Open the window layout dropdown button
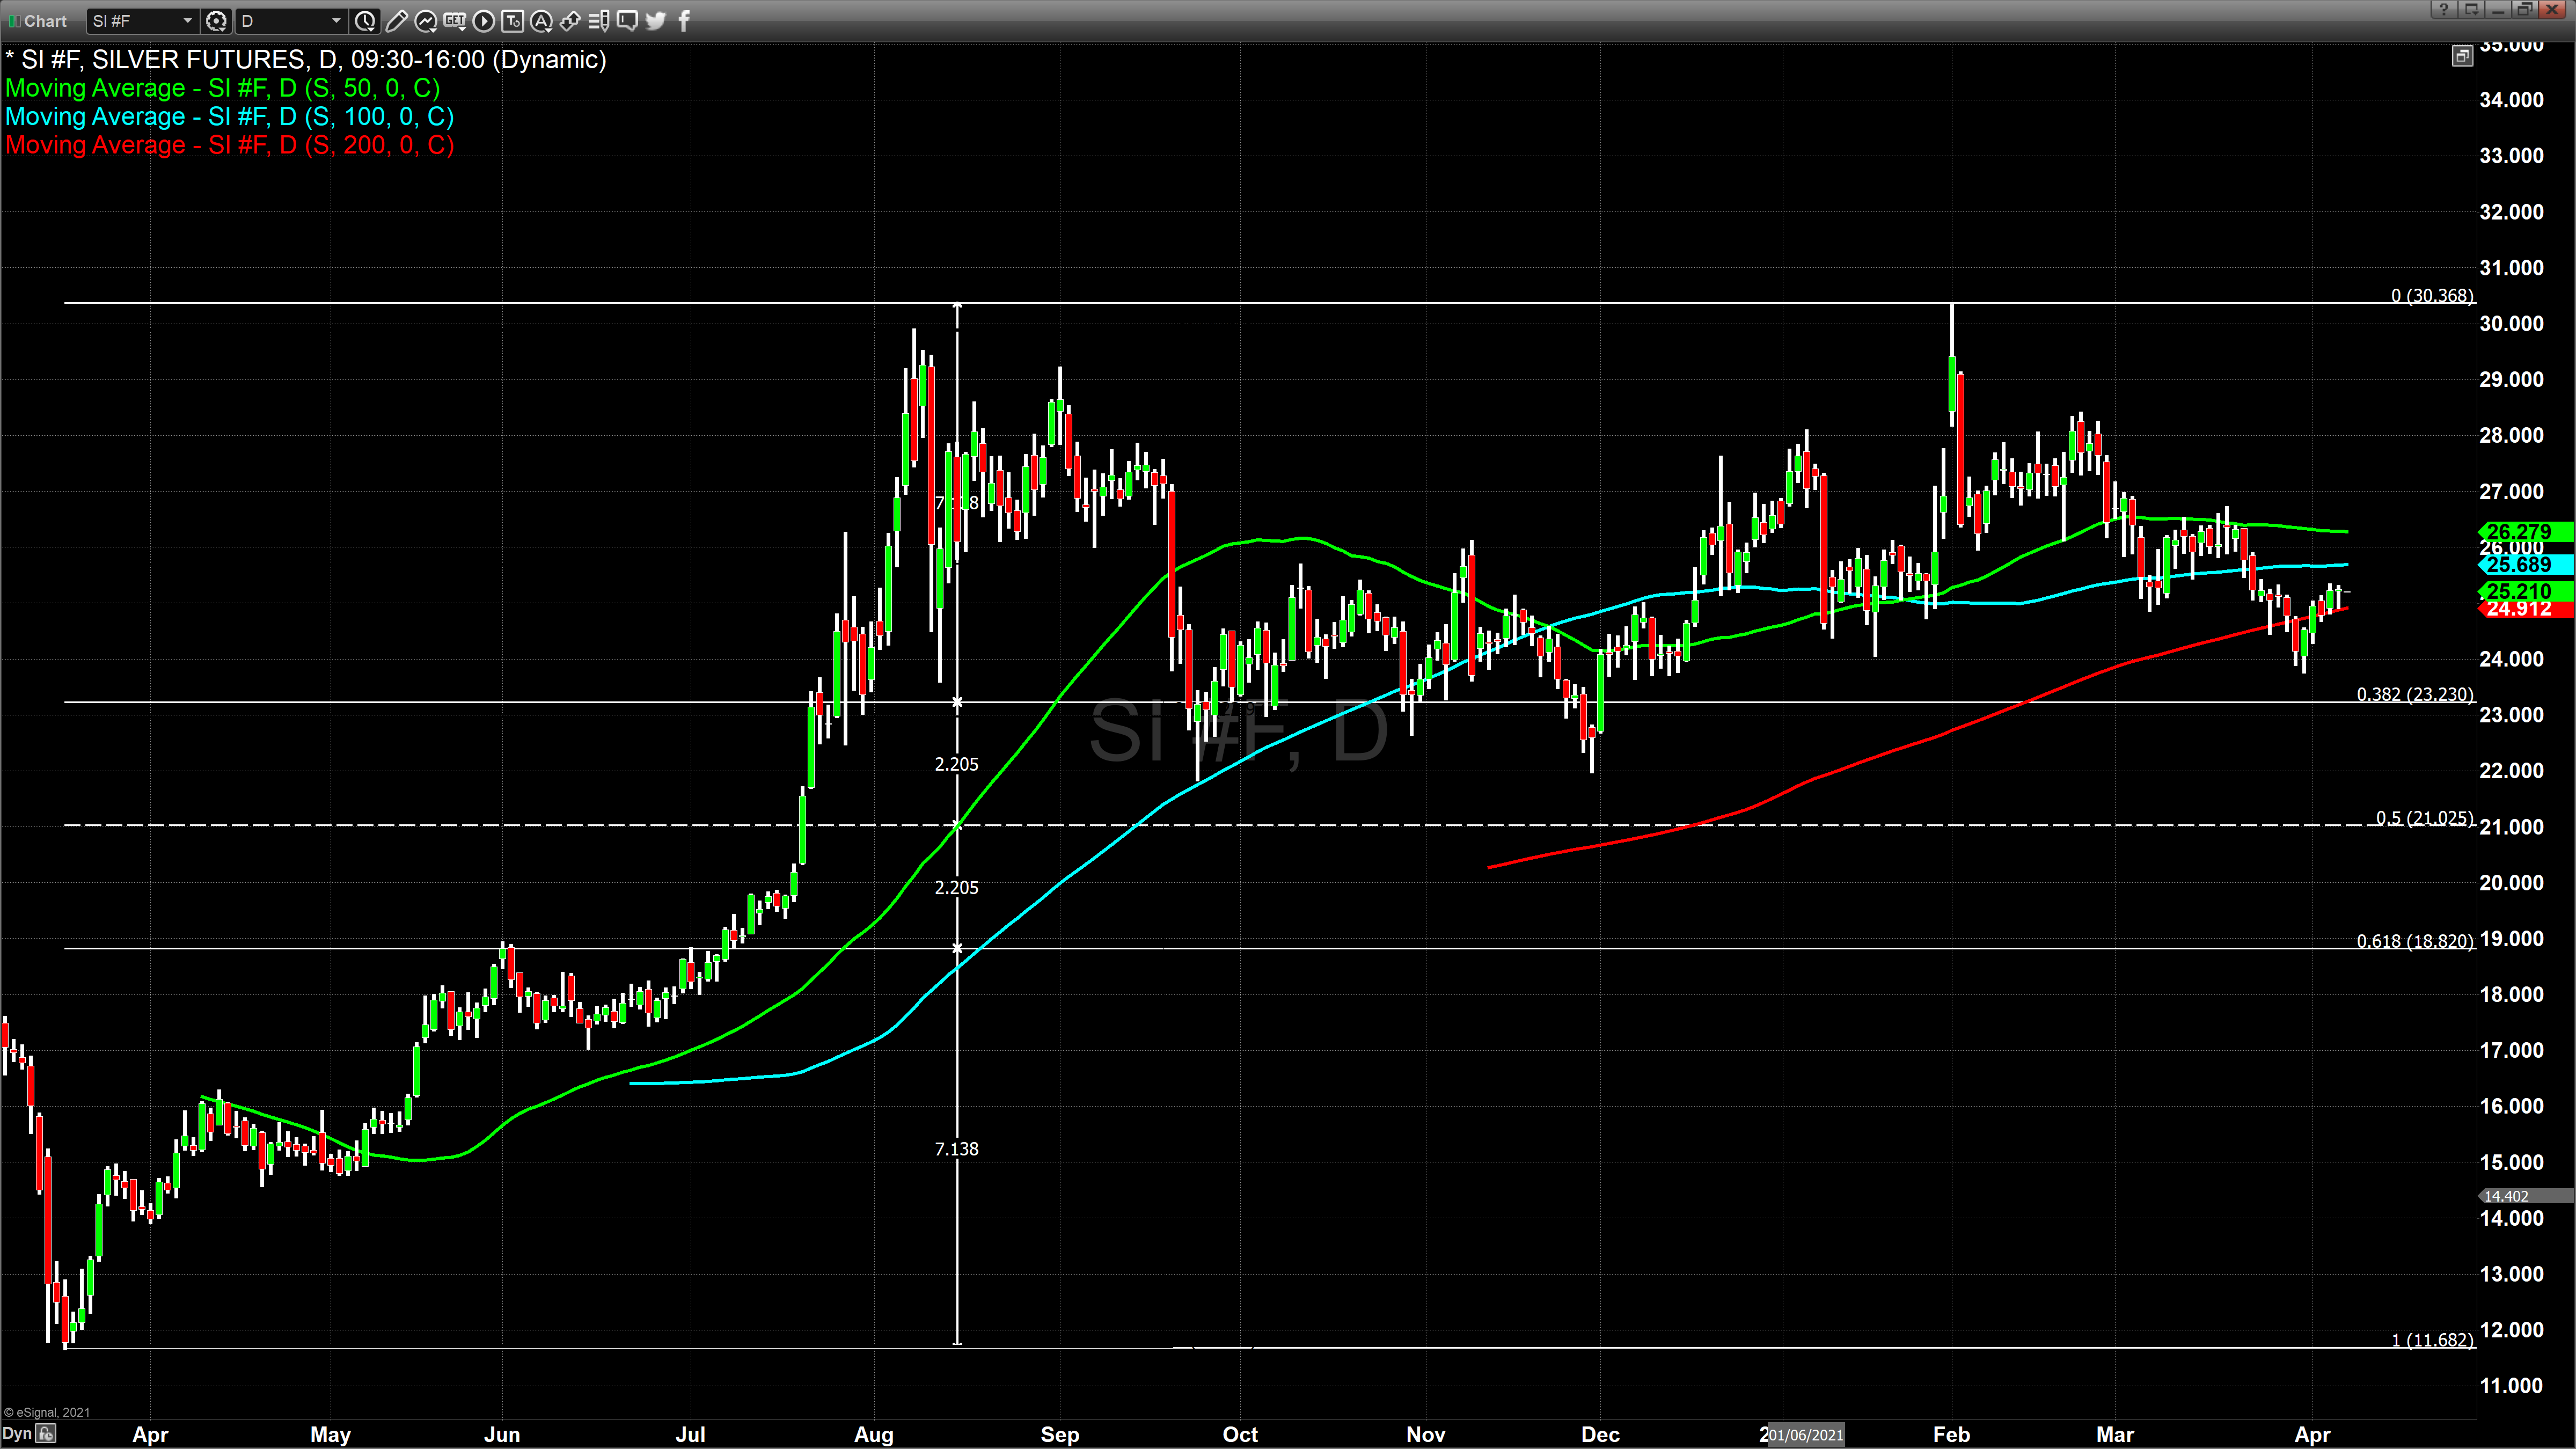This screenshot has width=2576, height=1449. 2471,9
